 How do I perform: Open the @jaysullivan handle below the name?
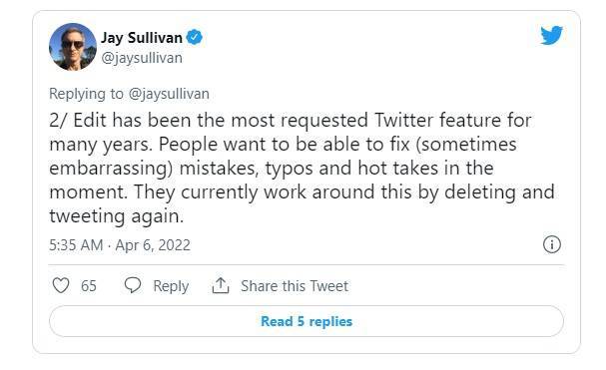[142, 58]
